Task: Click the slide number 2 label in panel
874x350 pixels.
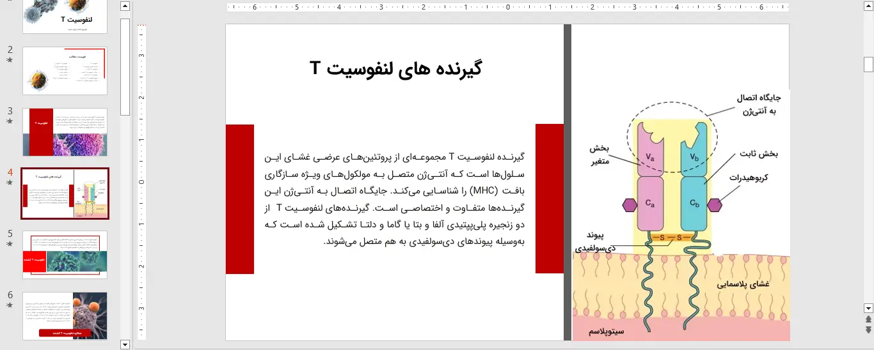Action: (10, 50)
